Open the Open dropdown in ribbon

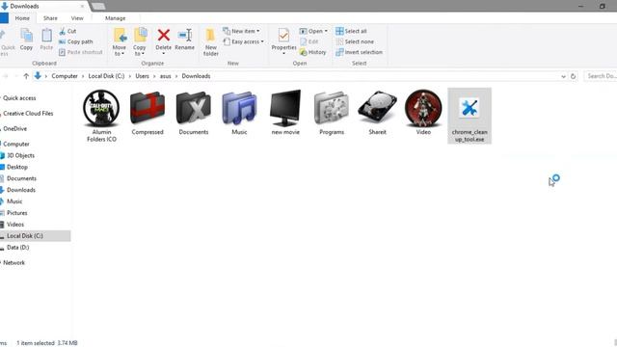point(313,31)
